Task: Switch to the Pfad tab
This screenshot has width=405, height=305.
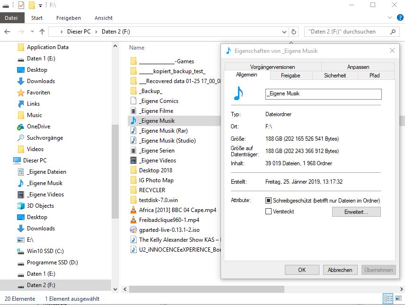Action: pos(375,76)
